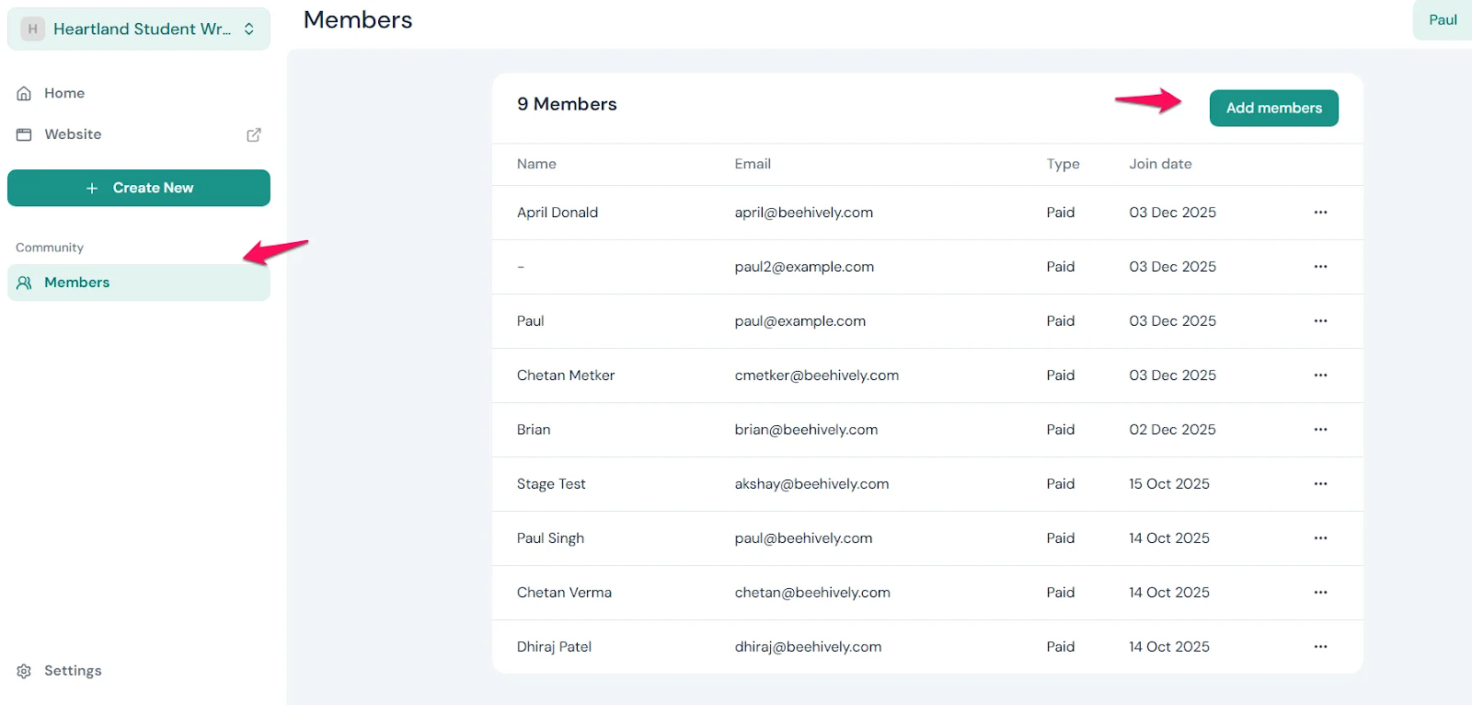Click the Type column header
The width and height of the screenshot is (1472, 705).
pos(1063,164)
